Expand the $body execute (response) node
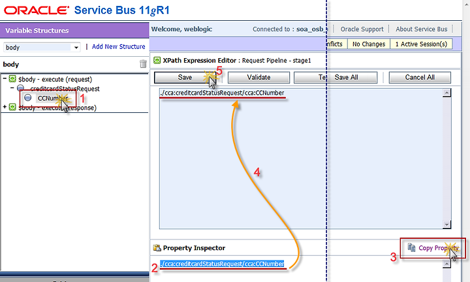Screen dimensions: 470x282 tap(5, 107)
